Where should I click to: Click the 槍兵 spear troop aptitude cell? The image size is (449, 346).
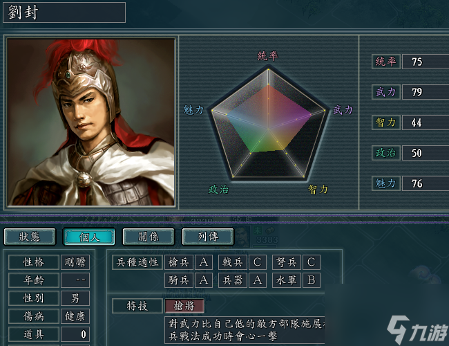tap(179, 262)
